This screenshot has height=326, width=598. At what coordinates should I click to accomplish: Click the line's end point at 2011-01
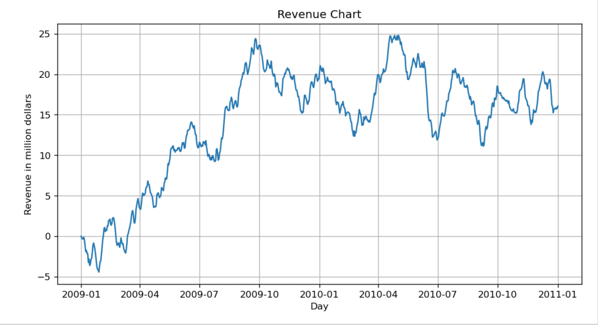tap(558, 106)
